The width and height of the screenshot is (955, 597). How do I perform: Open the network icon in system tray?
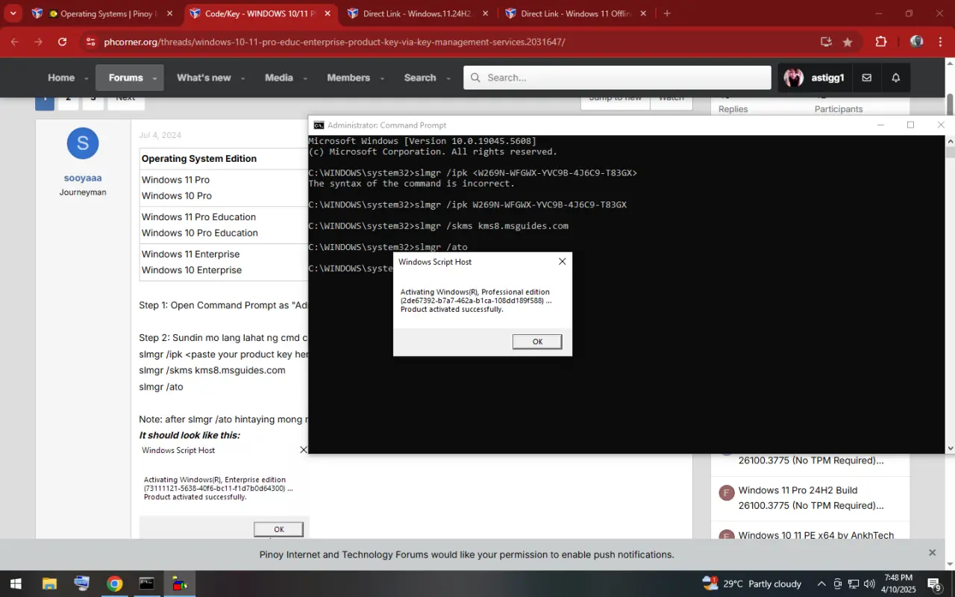(x=853, y=584)
